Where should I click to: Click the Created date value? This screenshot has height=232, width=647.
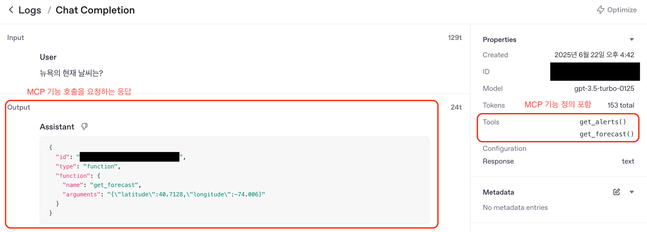(594, 55)
